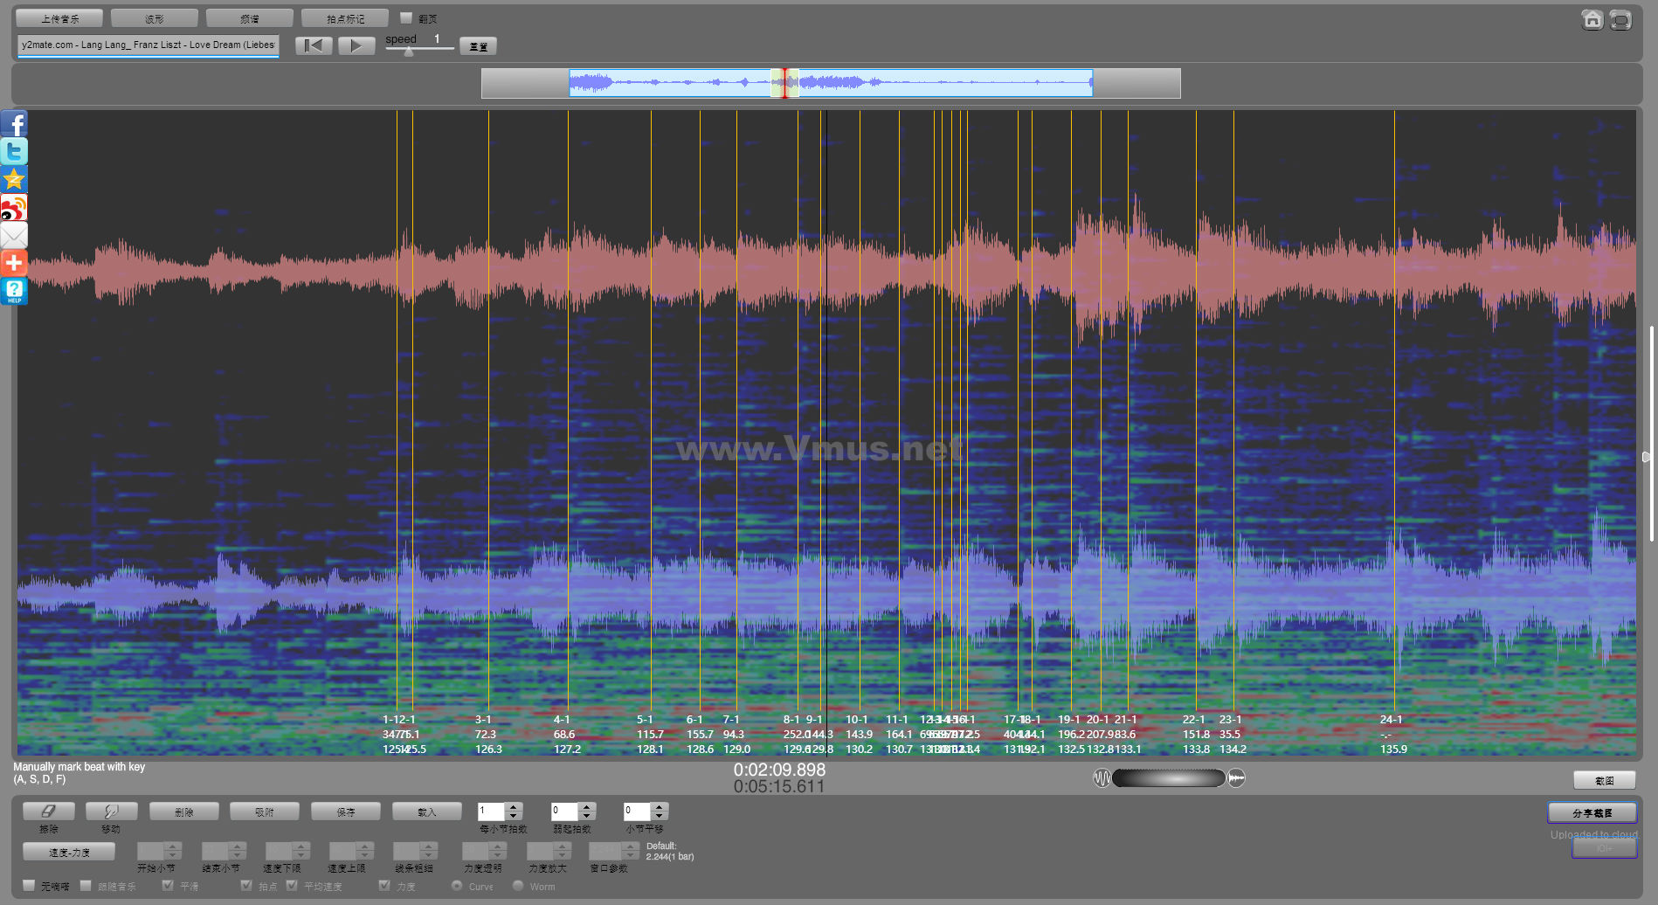1658x905 pixels.
Task: Toggle the 平均速度 average tempo checkbox
Action: pos(292,886)
